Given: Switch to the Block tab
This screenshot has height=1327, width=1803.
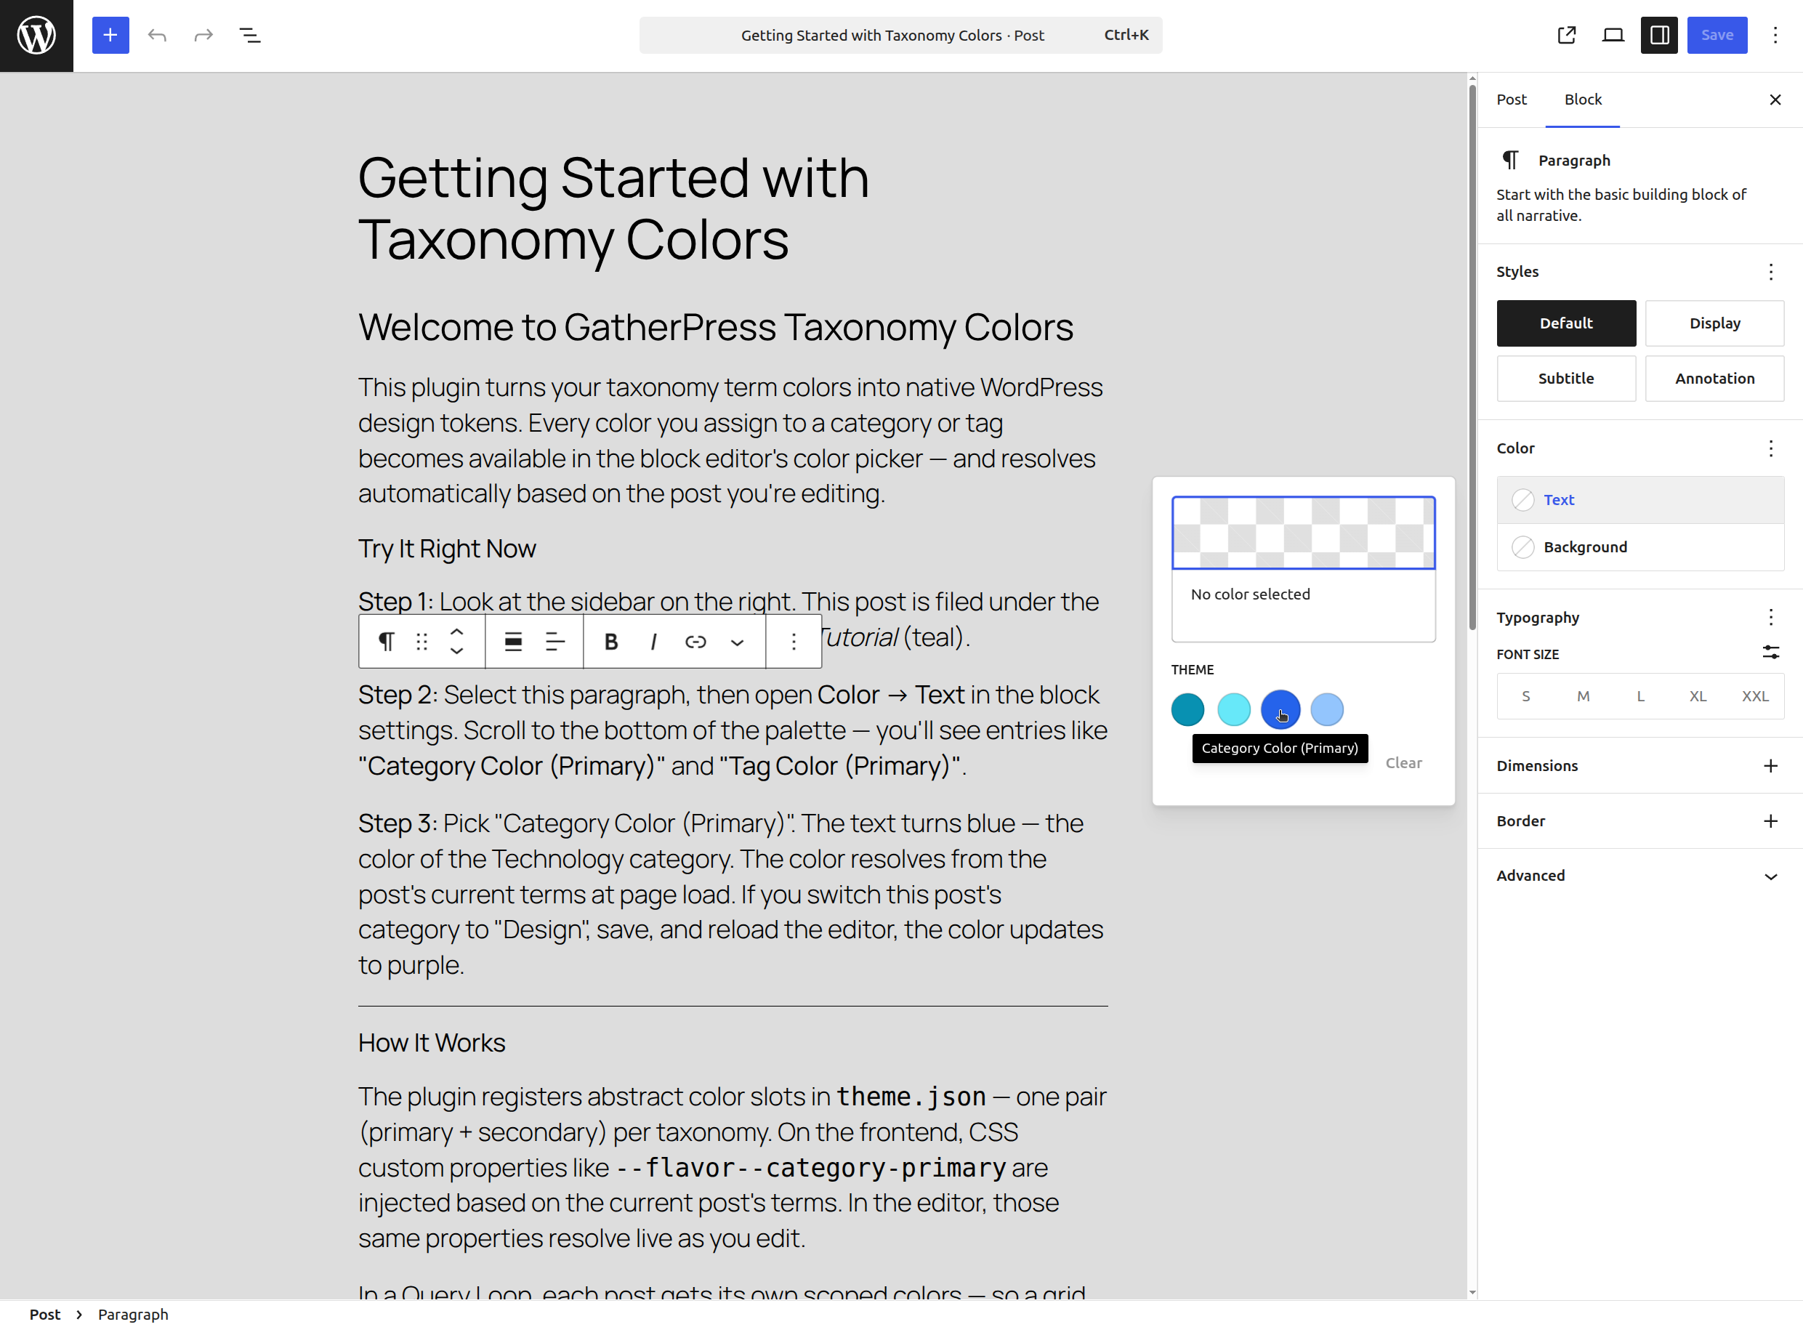Looking at the screenshot, I should coord(1582,100).
